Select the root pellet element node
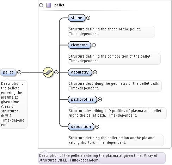 8,72
